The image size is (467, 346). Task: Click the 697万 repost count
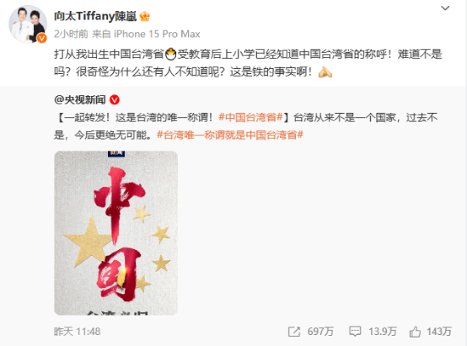click(x=320, y=332)
